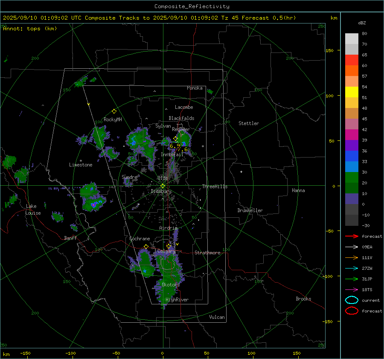Click the yellow storm marker near RockyMH
384x359 pixels.
pos(114,111)
